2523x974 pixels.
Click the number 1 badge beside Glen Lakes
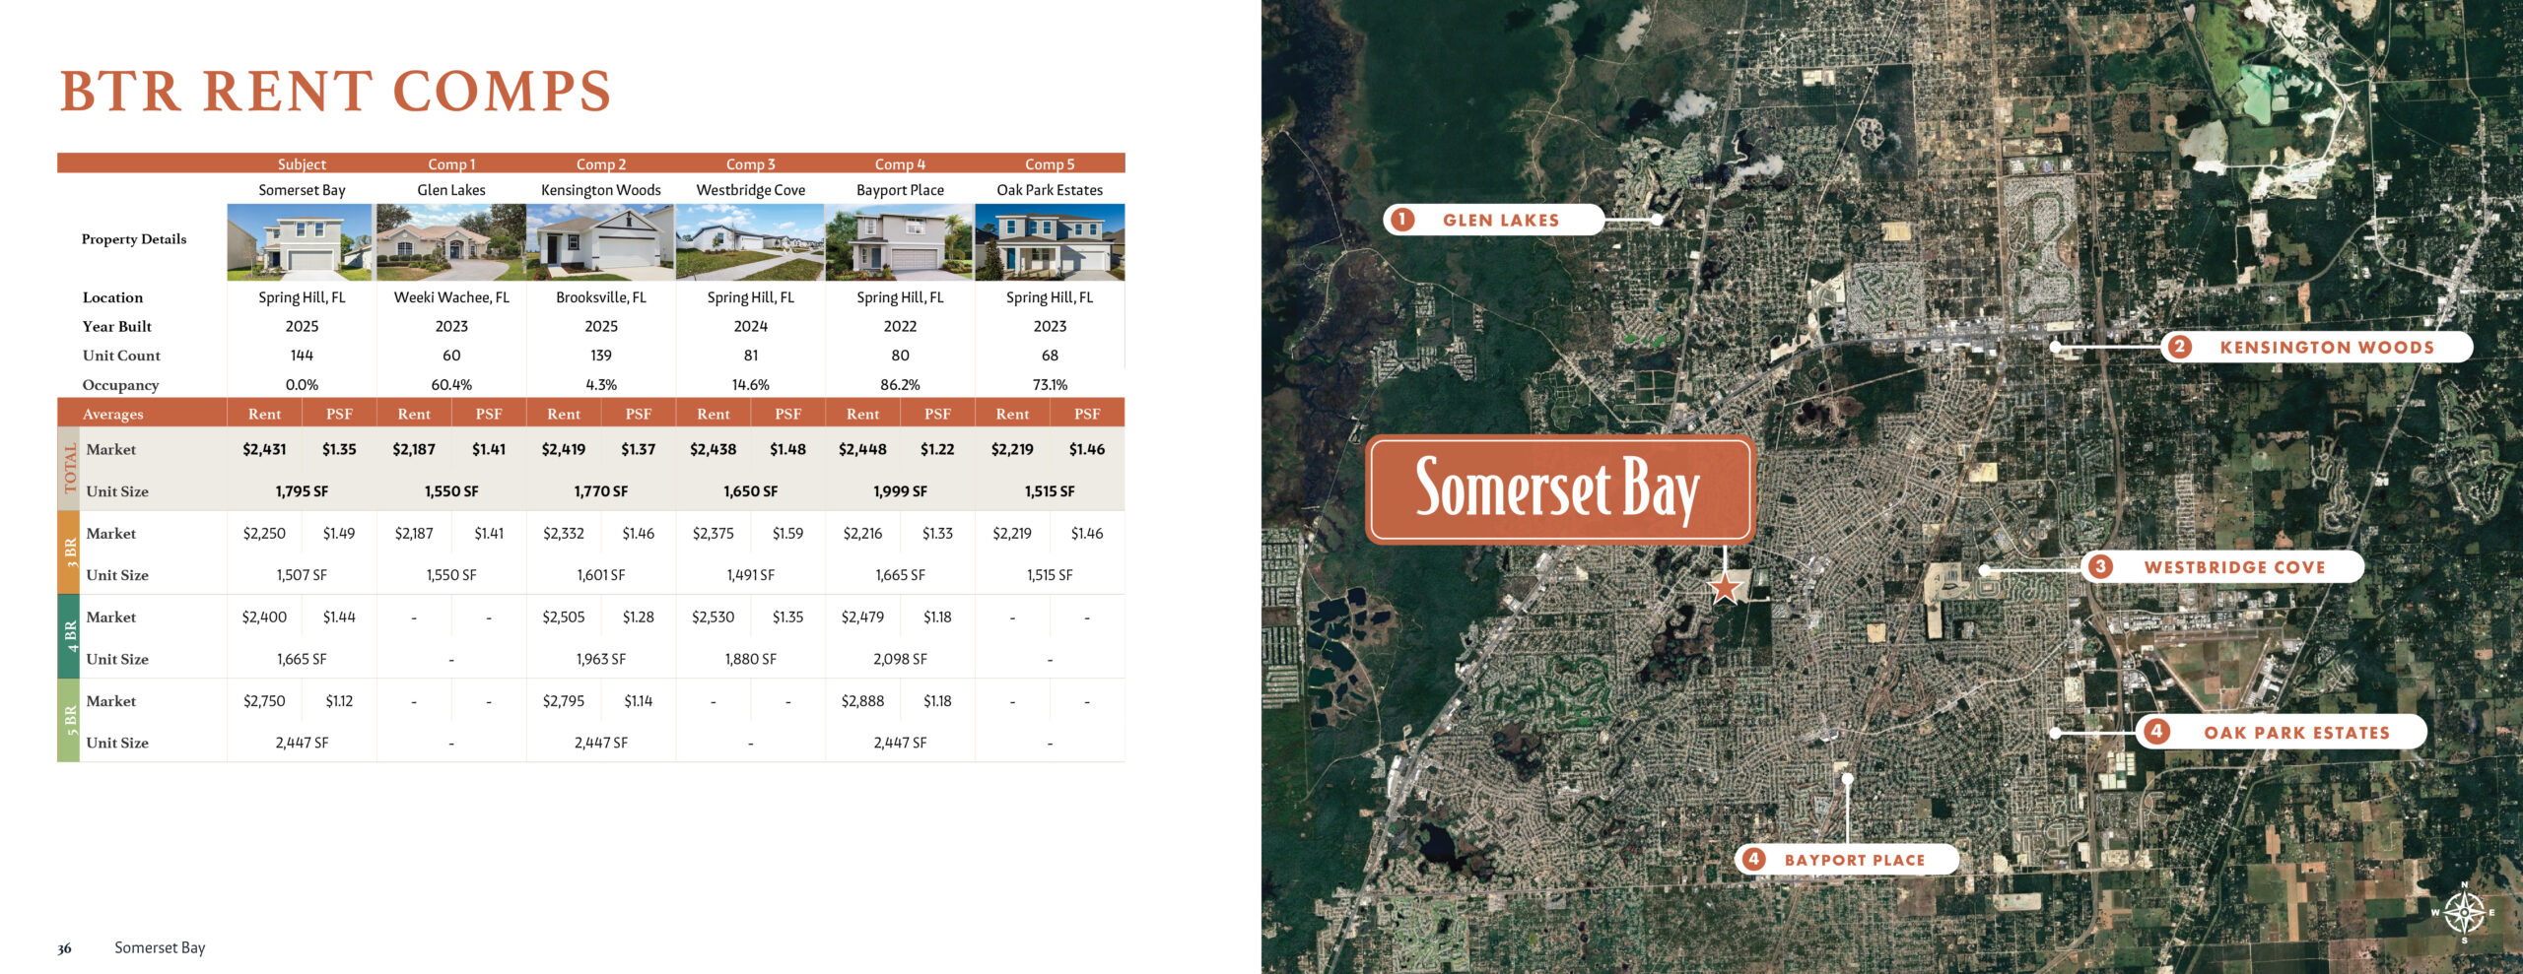click(x=1400, y=220)
